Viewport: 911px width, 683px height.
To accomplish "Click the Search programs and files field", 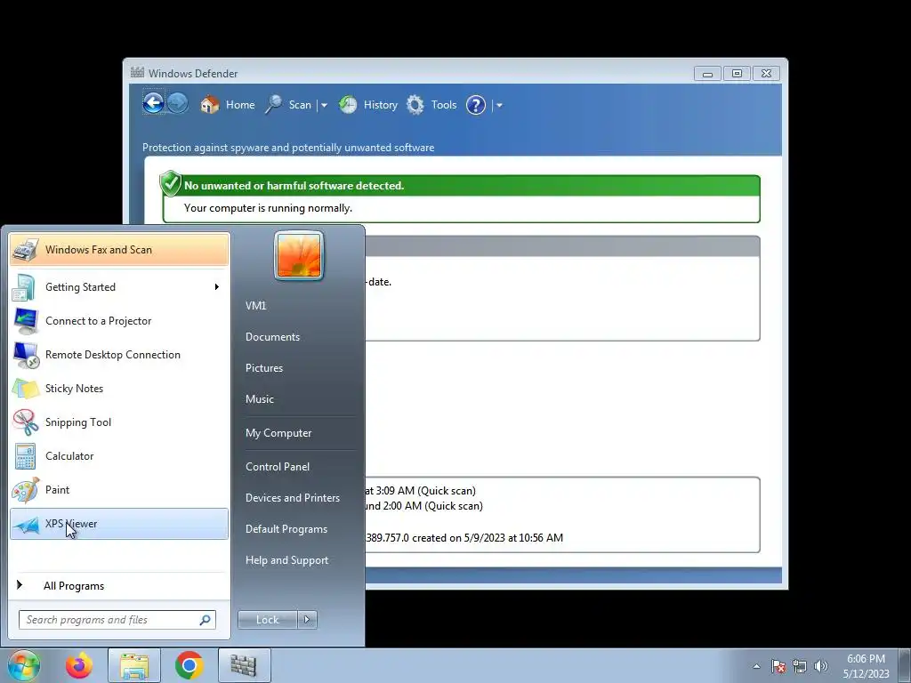I will point(117,620).
